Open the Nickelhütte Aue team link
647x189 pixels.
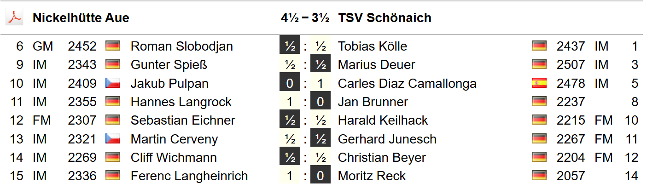click(81, 18)
